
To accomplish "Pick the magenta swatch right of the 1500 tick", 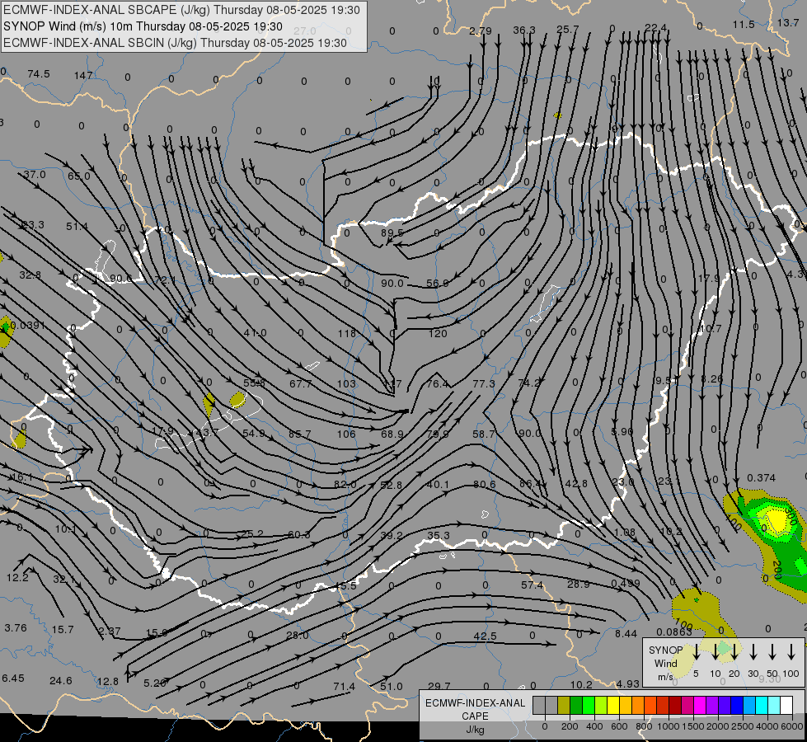I will [700, 706].
